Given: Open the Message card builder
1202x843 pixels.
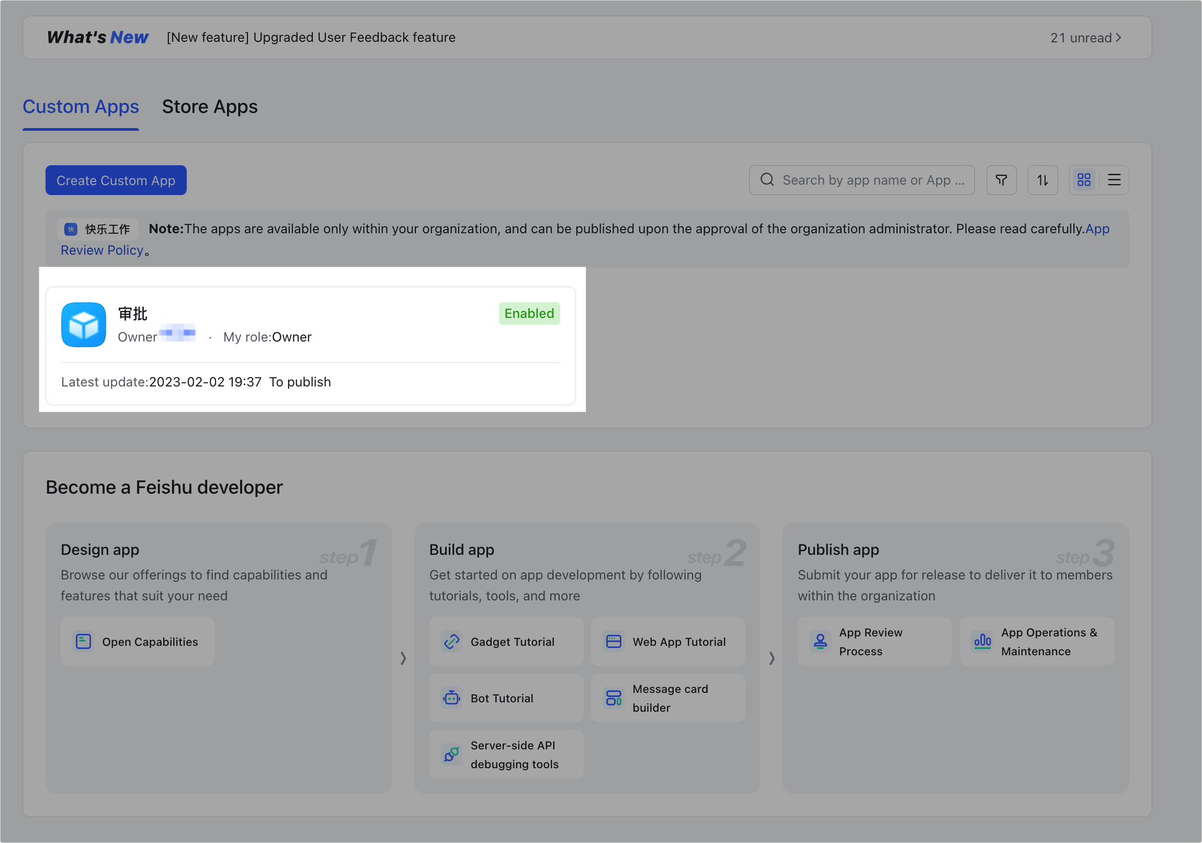Looking at the screenshot, I should point(667,698).
